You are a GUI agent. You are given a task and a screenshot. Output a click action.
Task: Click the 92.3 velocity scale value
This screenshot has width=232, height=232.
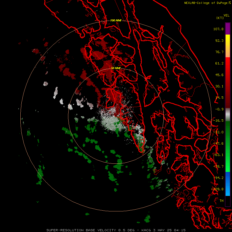219,40
